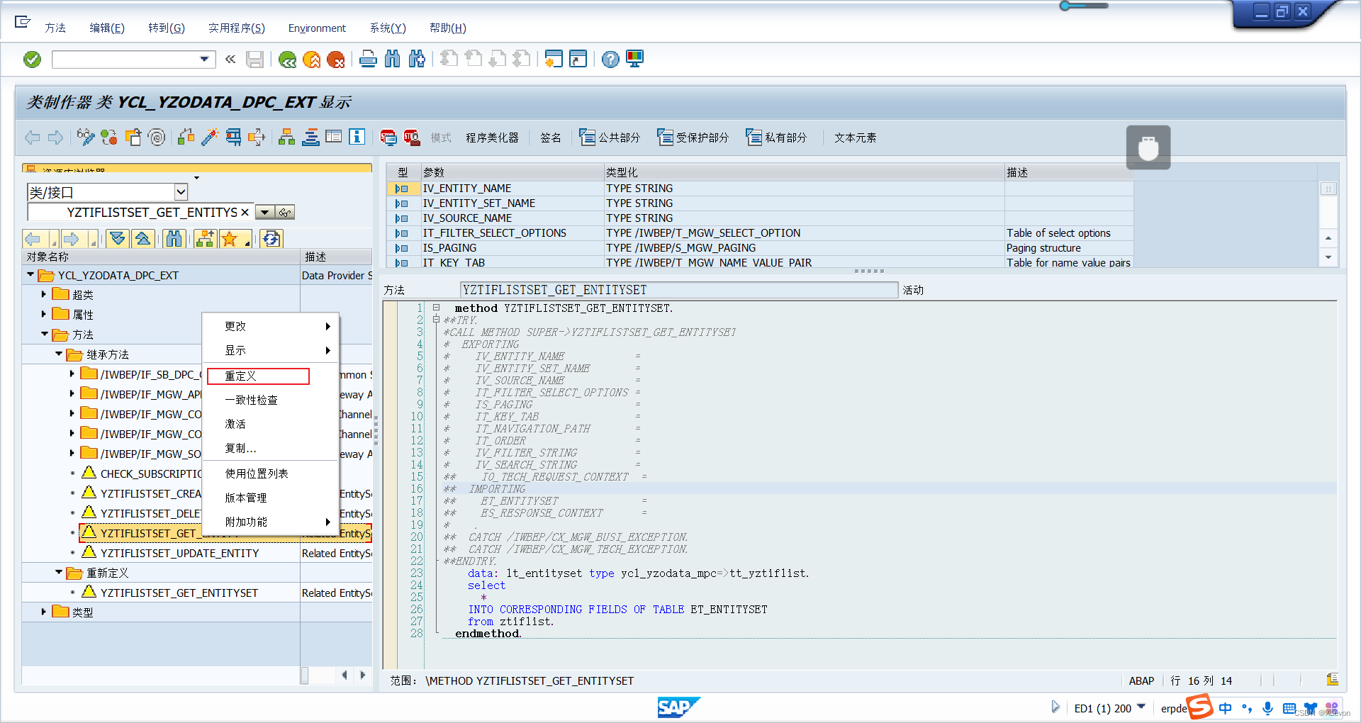Click the Find Next binoculars icon

coord(417,60)
